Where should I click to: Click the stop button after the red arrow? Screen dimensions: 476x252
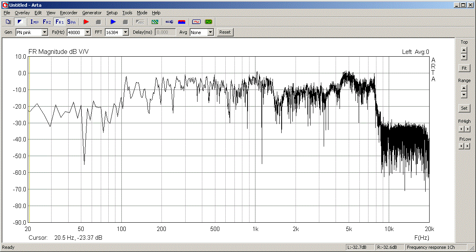pos(98,22)
